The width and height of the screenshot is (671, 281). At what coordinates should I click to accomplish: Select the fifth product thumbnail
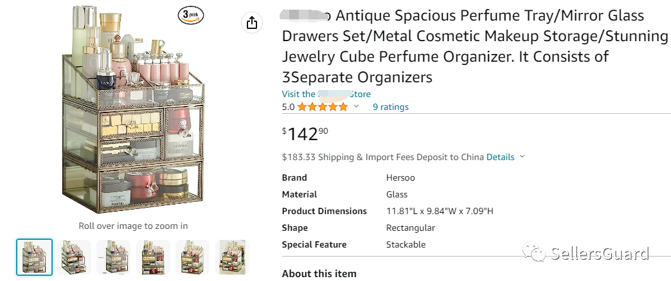(193, 257)
